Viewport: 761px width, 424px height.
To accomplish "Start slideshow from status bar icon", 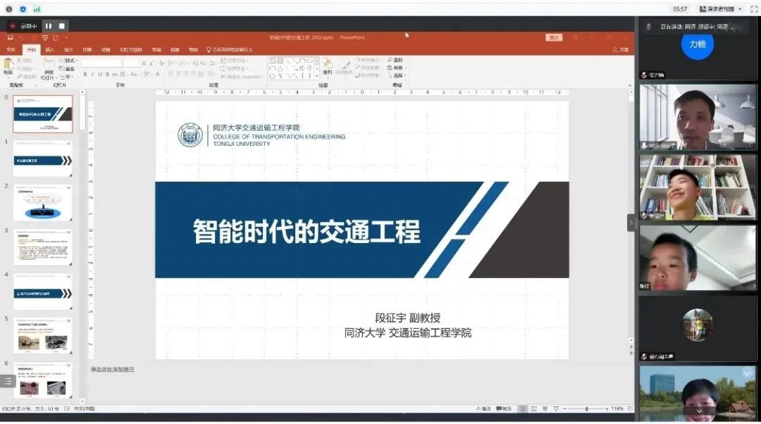I will click(x=555, y=409).
